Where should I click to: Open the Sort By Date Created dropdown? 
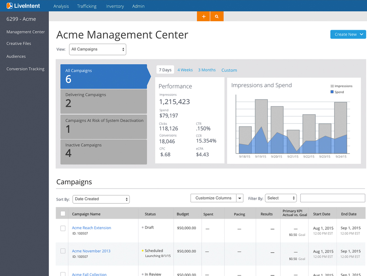coord(101,199)
